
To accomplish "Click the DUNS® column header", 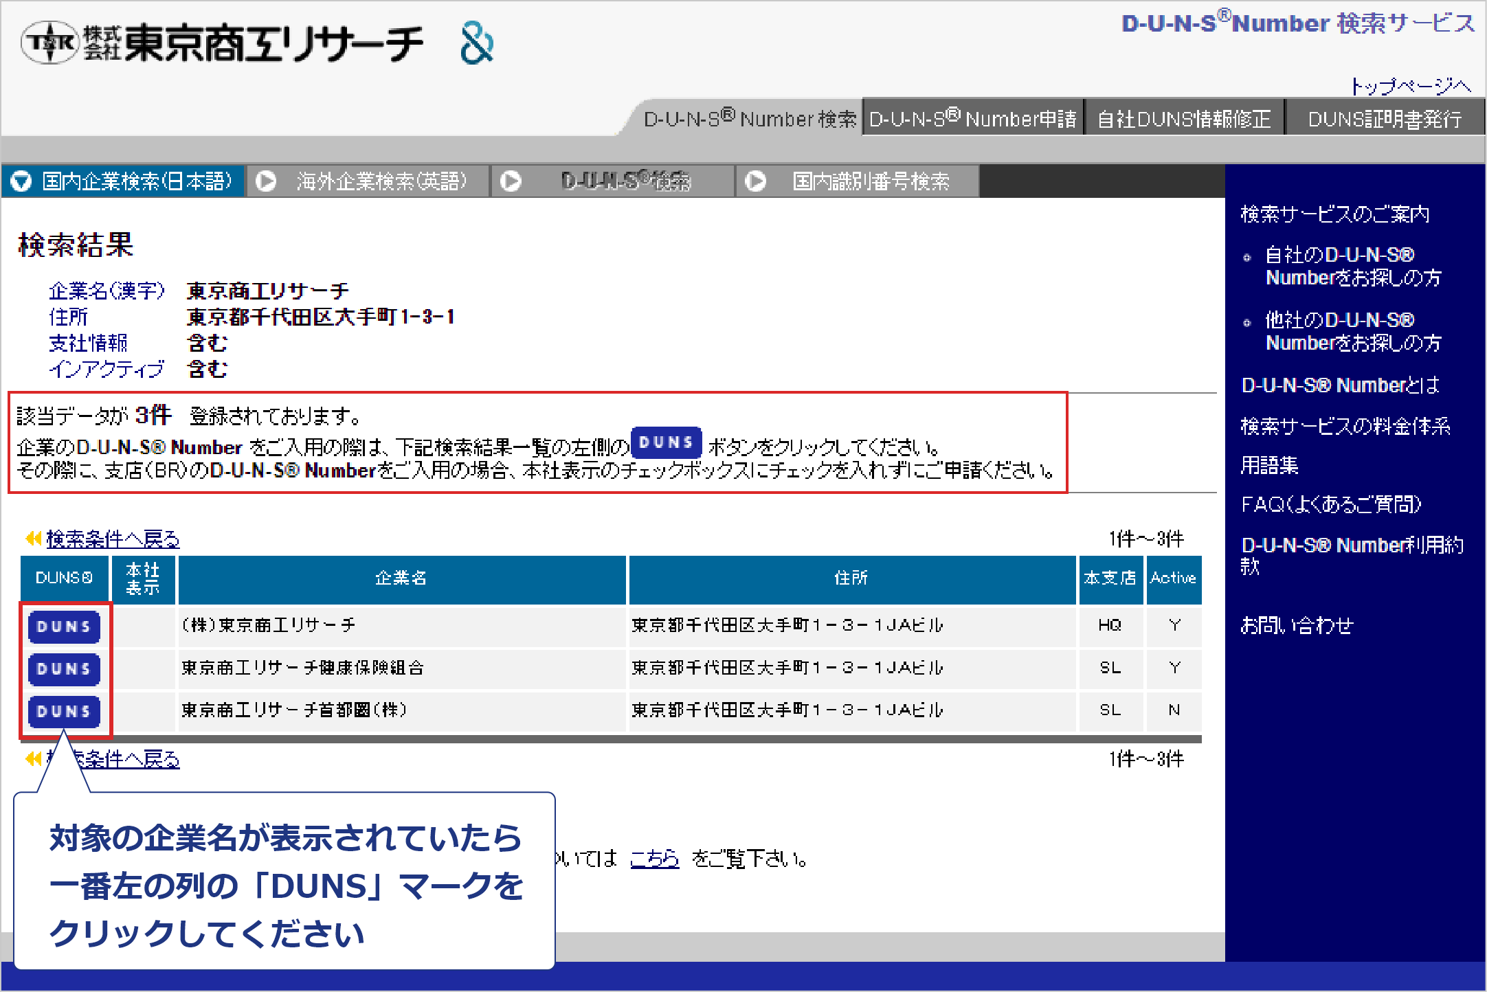I will point(64,578).
